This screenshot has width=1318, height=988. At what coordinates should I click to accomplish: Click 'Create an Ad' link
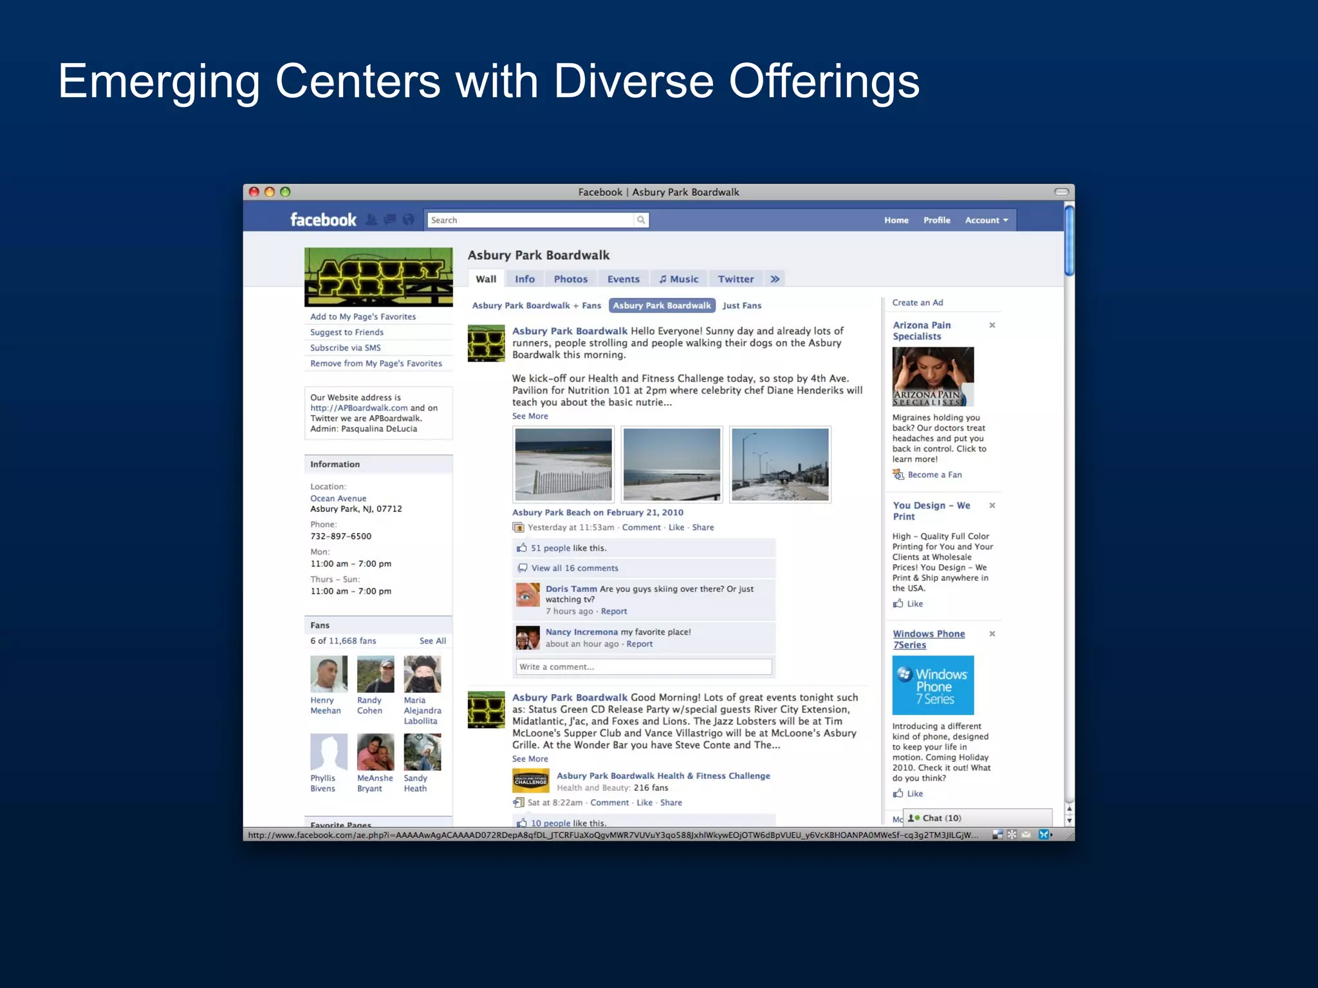pos(918,302)
